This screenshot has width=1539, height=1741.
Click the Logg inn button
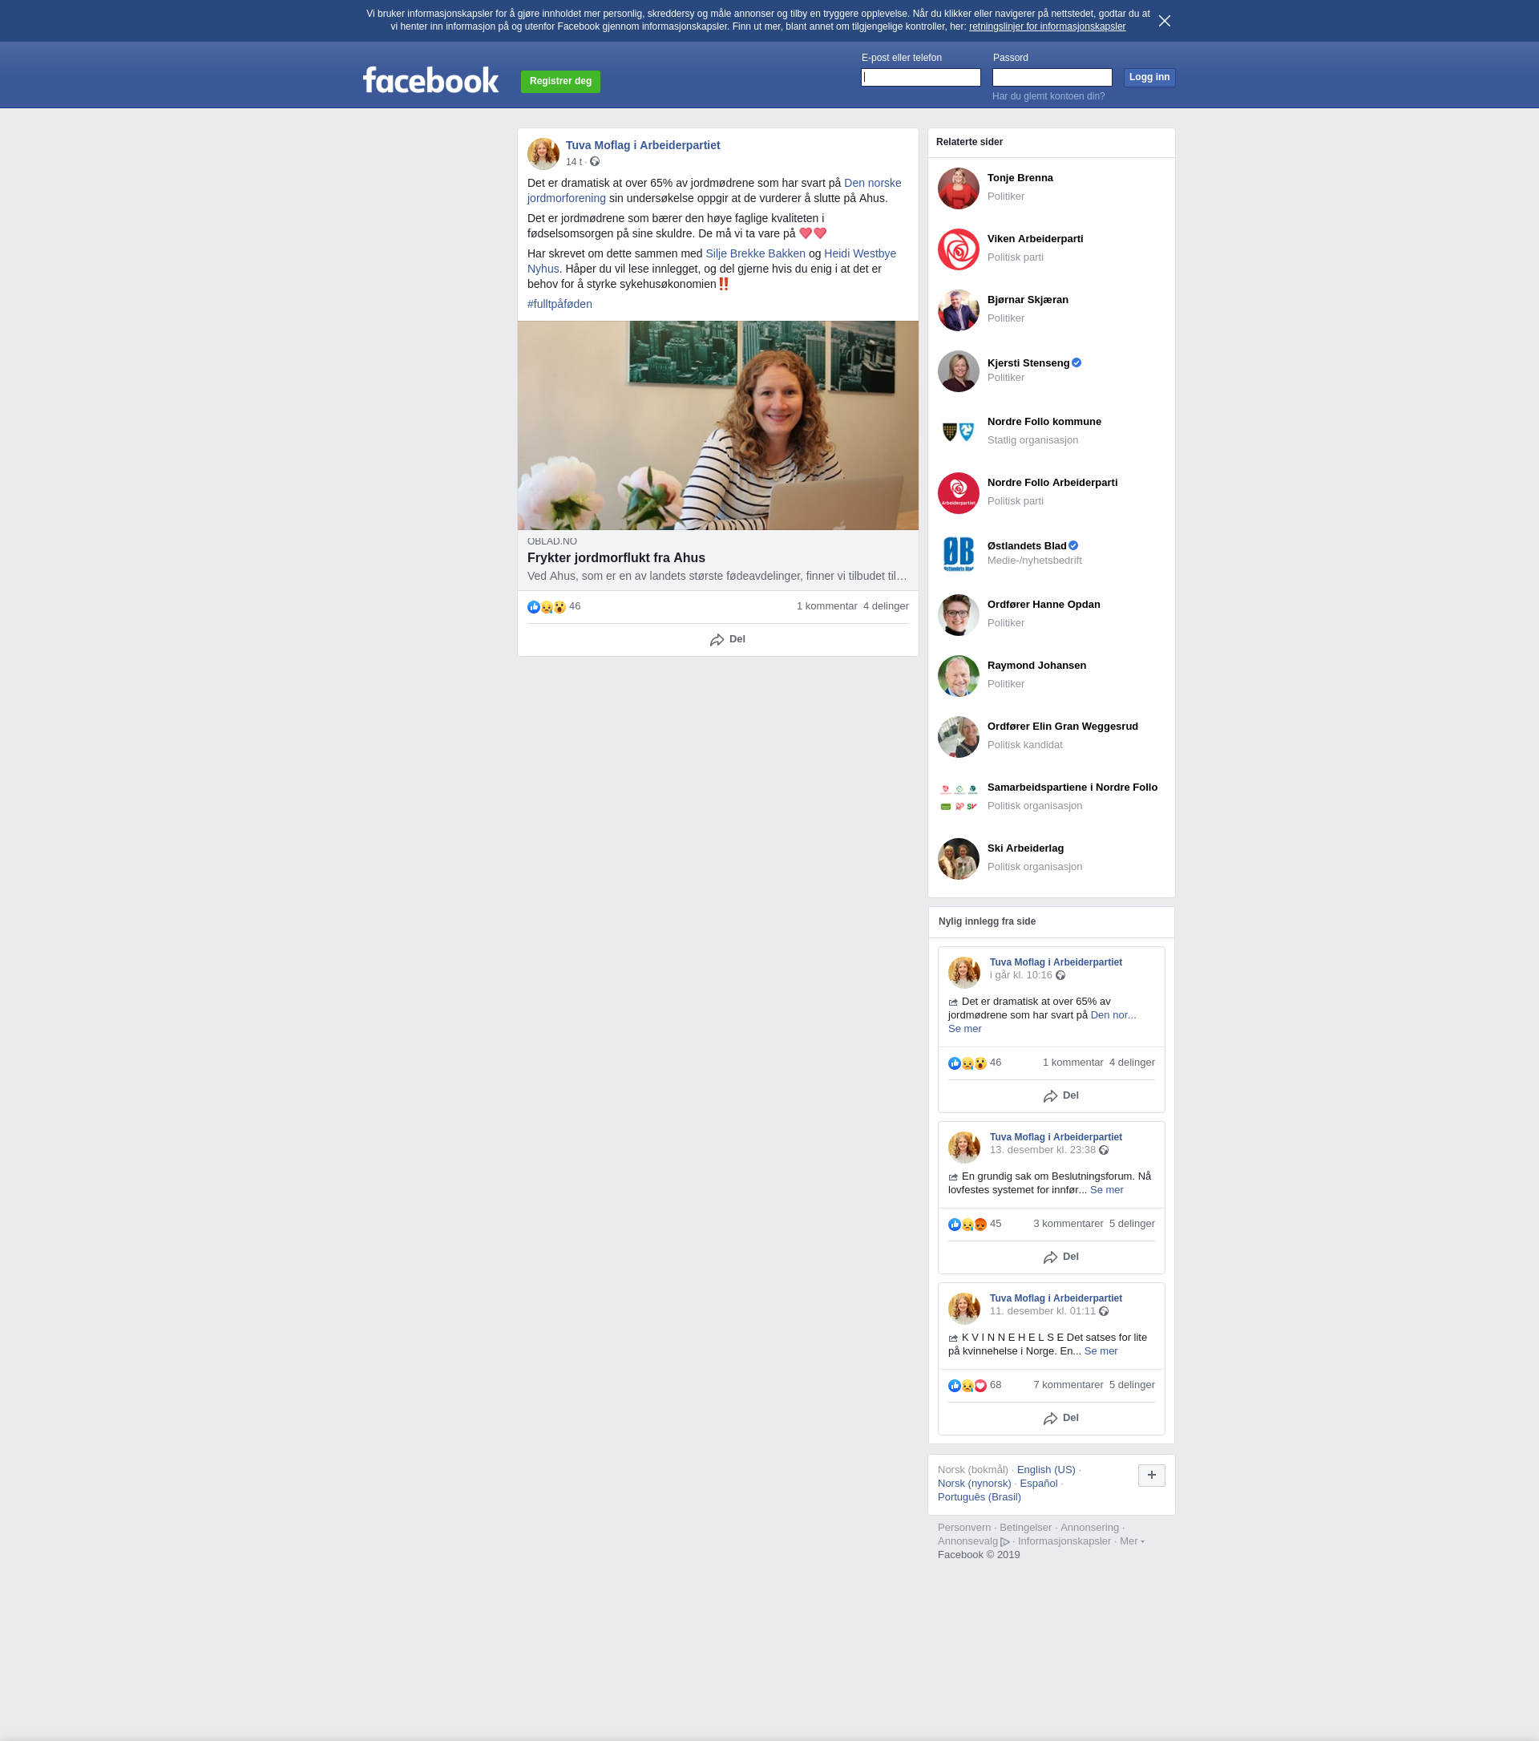coord(1149,78)
